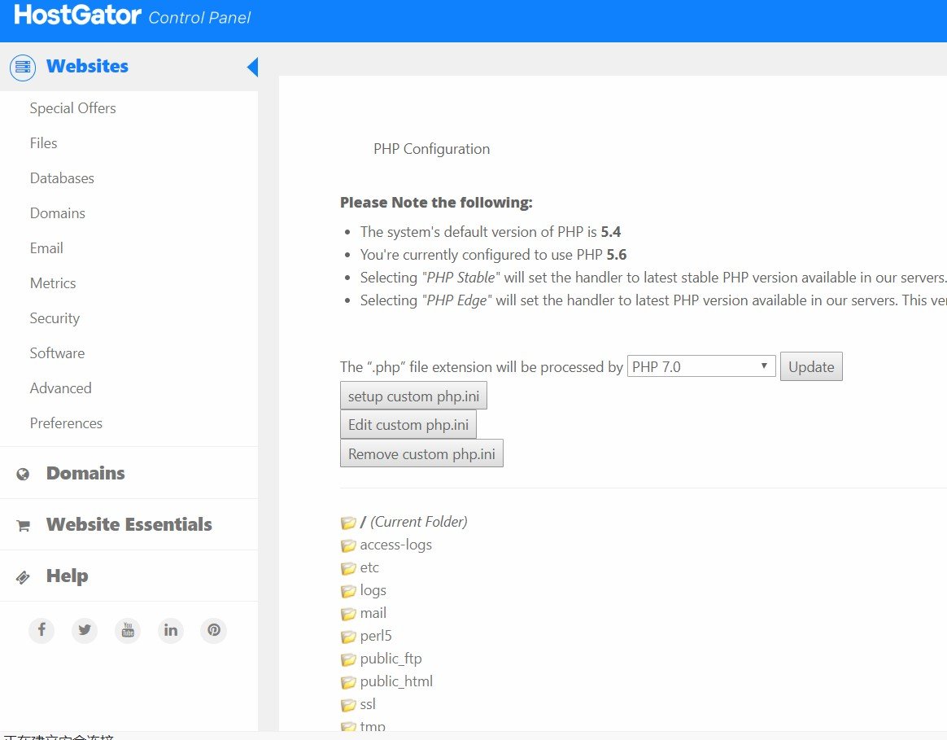Expand the bold Domains section heading
Viewport: 947px width, 740px height.
[85, 473]
